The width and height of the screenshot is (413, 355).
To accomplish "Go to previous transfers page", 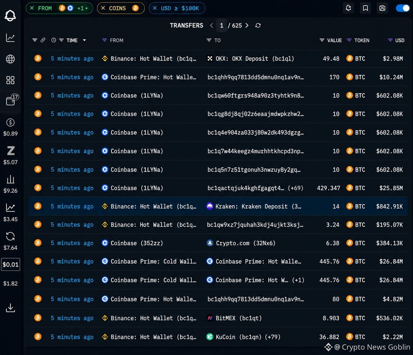I will (212, 25).
